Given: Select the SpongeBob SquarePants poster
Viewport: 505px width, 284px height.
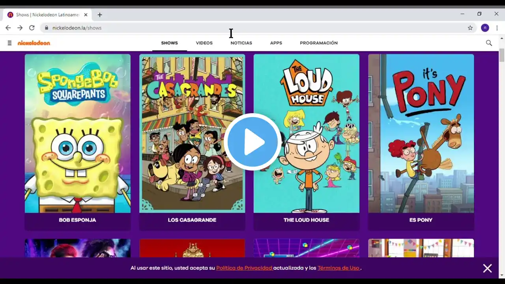Looking at the screenshot, I should point(78,133).
